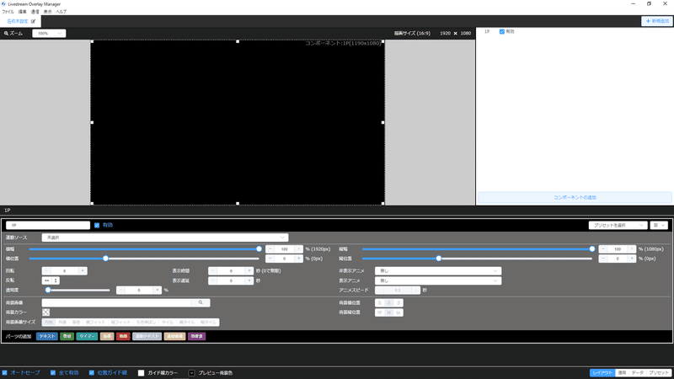This screenshot has width=674, height=379.
Task: Toggle the 位置ガイド線 checkbox
Action: (x=92, y=373)
